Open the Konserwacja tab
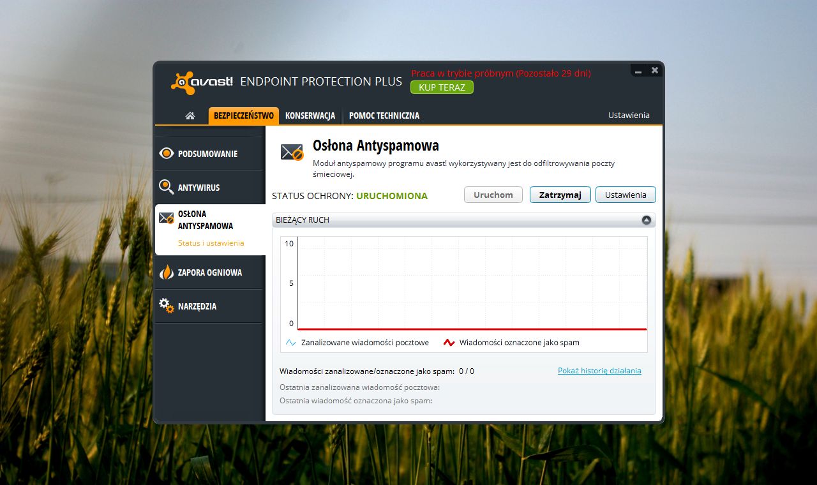817x485 pixels. coord(310,116)
